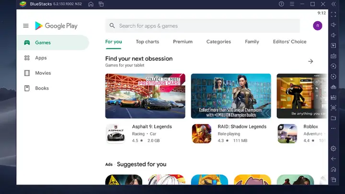The width and height of the screenshot is (345, 194).
Task: Switch to the Editors' Choice tab
Action: click(x=289, y=42)
